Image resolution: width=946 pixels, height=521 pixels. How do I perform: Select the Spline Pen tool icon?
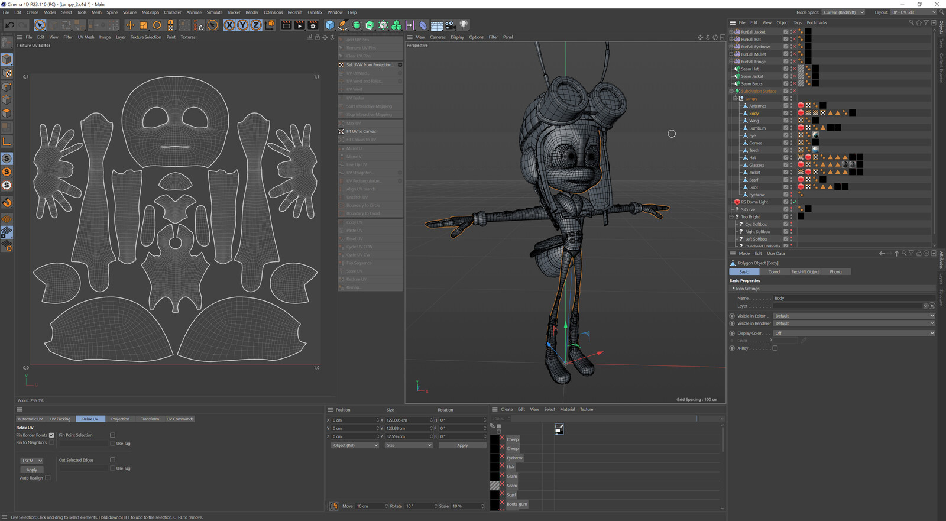tap(344, 25)
